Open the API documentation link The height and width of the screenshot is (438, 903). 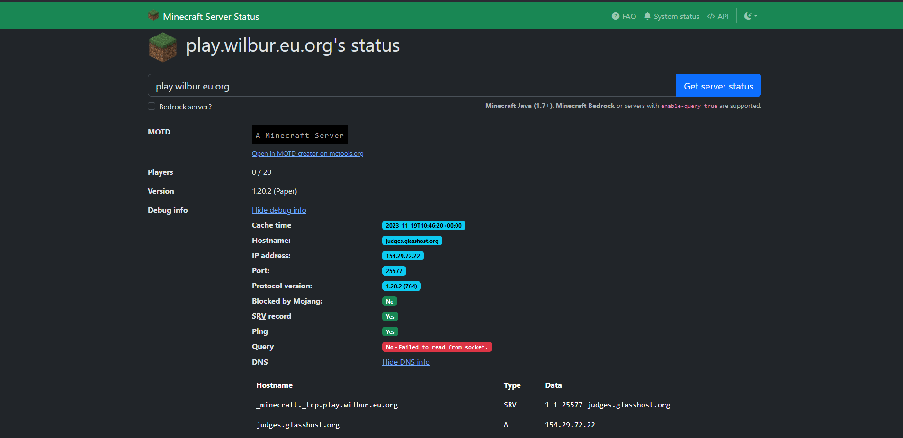(x=718, y=16)
